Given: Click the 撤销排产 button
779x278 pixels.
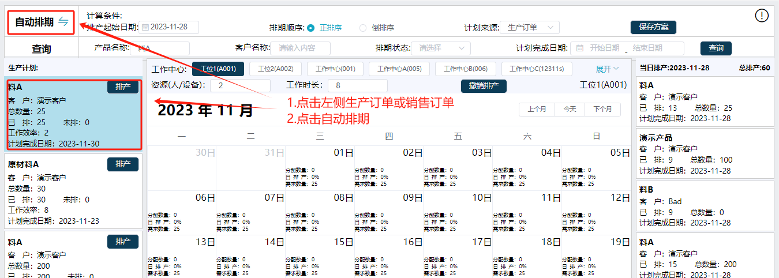Looking at the screenshot, I should [484, 86].
